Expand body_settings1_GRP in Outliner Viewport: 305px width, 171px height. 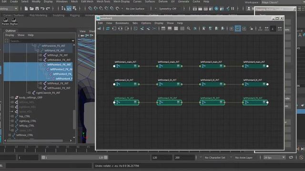pyautogui.click(x=12, y=97)
